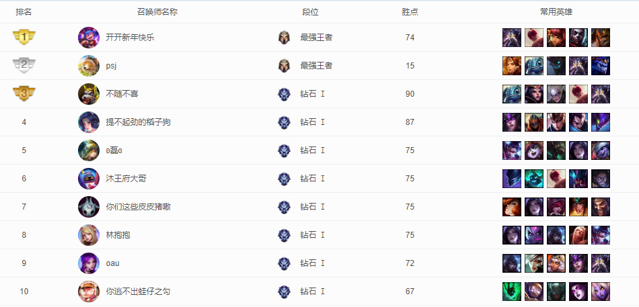The height and width of the screenshot is (307, 639).
Task: Click summoner name 你逃不出蛙仔之勾
Action: tap(138, 292)
